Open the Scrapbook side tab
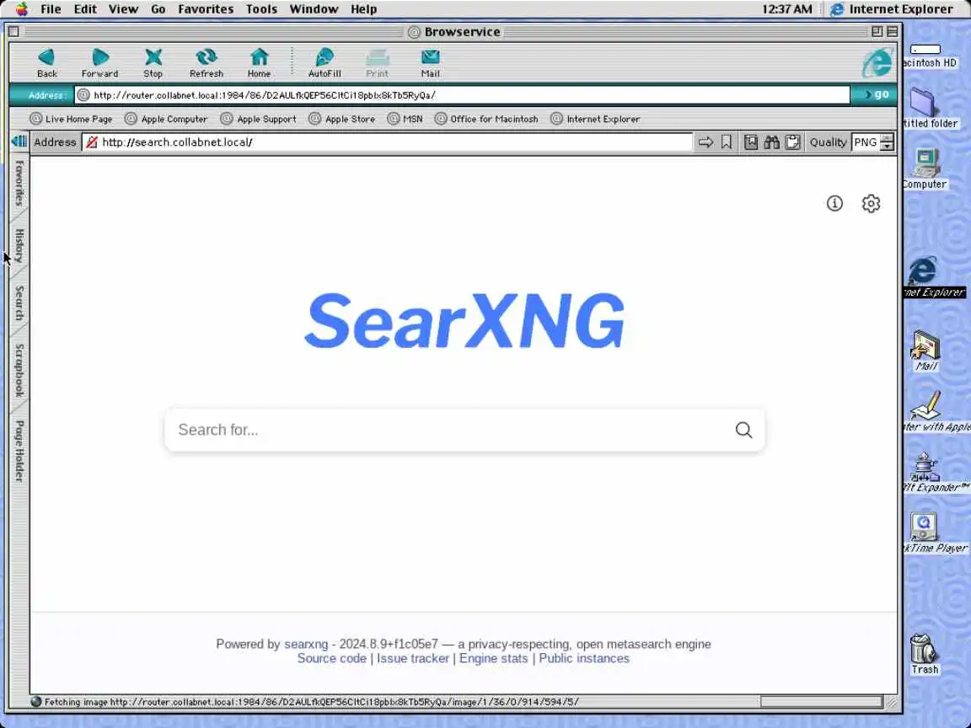971x728 pixels. click(20, 370)
